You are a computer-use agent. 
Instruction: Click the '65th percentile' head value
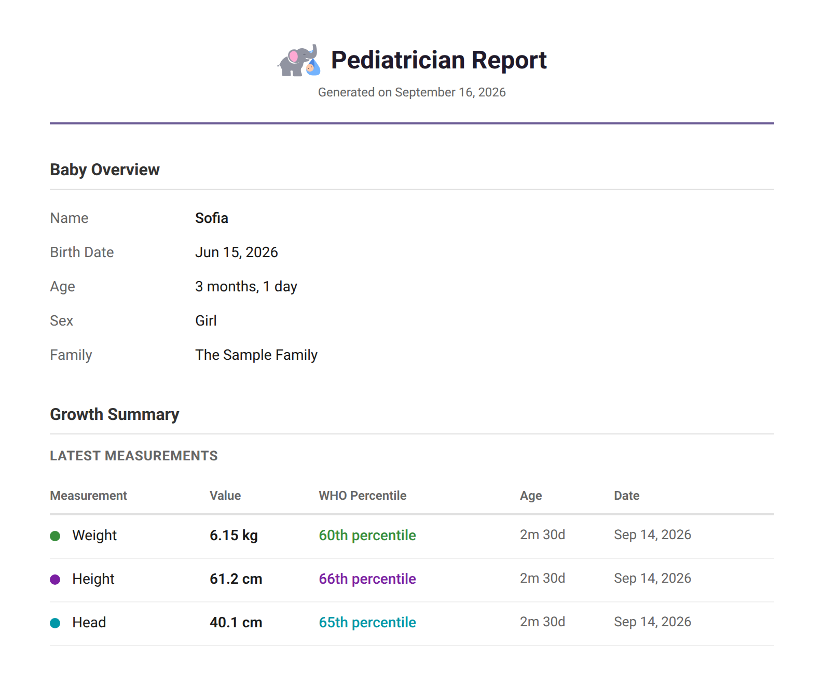367,622
